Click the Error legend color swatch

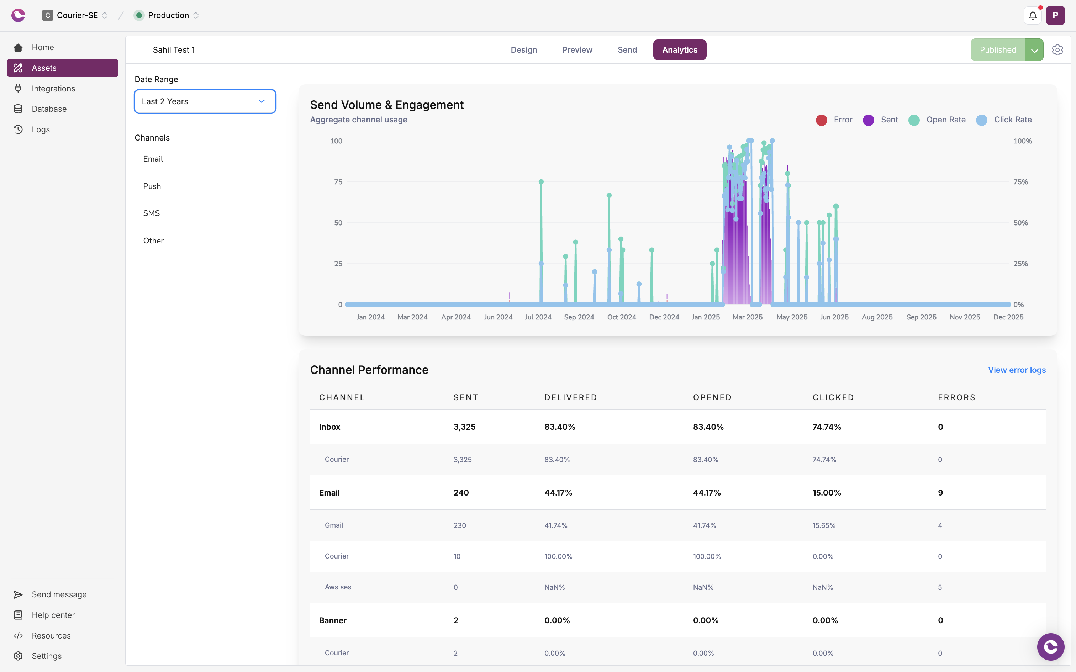821,120
